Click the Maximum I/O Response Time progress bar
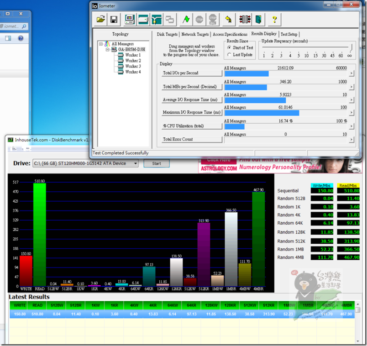The image size is (367, 346). pos(286,113)
